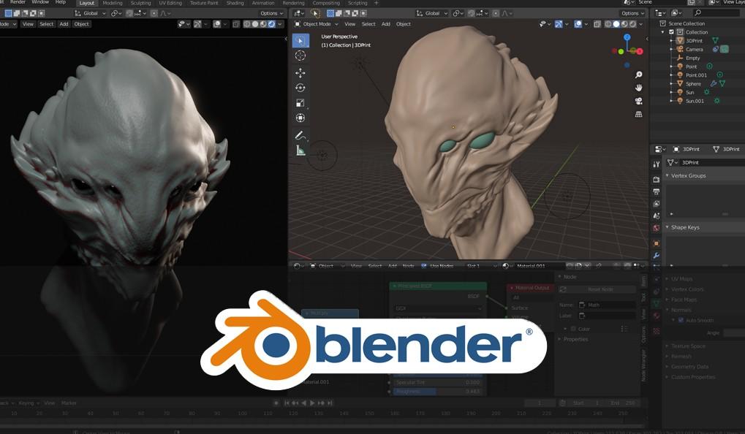Toggle Show Overlays in right viewport header
Image resolution: width=745 pixels, height=434 pixels.
(578, 23)
